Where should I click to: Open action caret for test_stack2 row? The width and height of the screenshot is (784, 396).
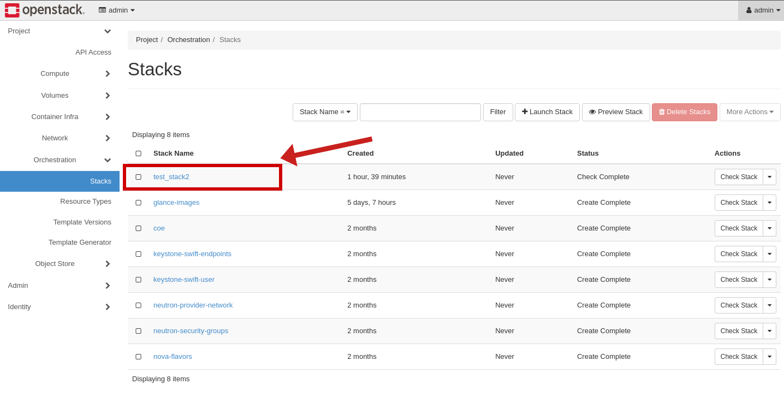coord(769,177)
